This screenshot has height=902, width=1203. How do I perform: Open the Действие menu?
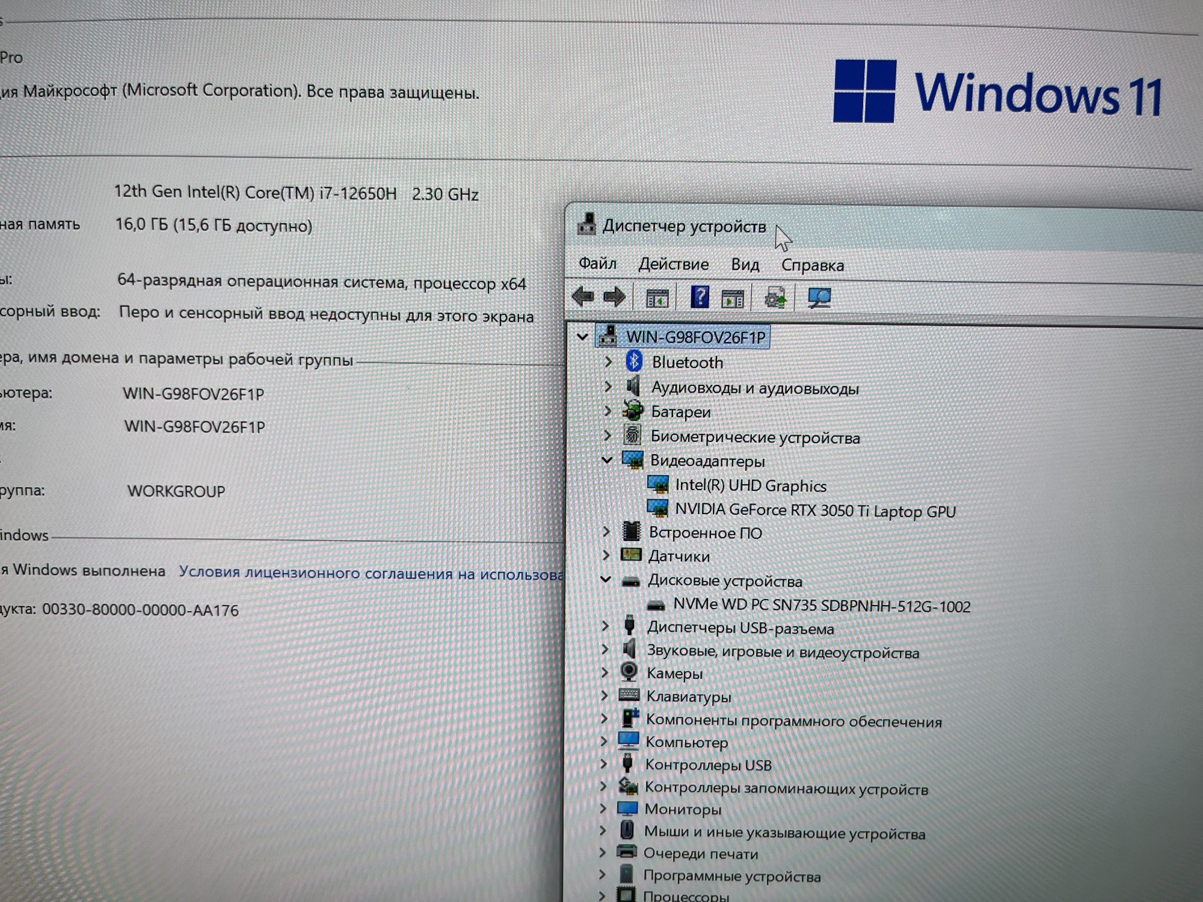click(673, 264)
